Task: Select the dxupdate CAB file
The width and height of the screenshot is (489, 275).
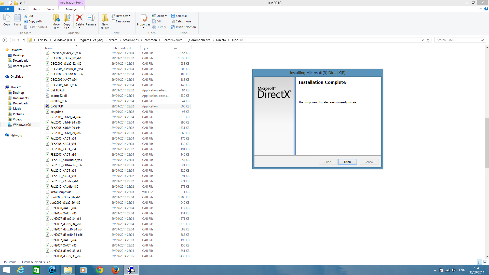Action: [x=118, y=112]
